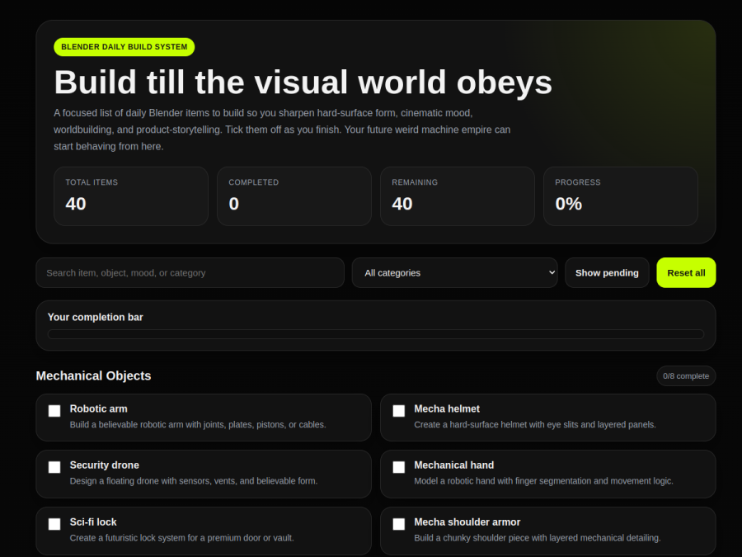Mark Mecha shoulder armor as done

(x=399, y=524)
